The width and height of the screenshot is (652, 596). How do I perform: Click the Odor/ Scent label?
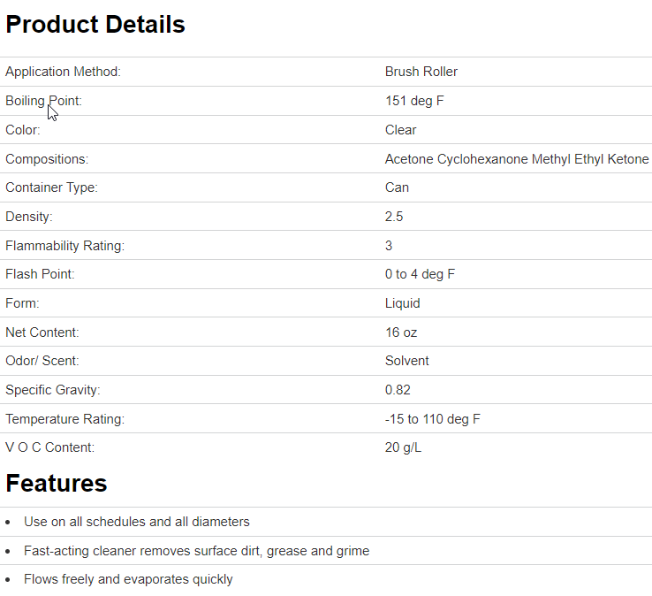(x=42, y=361)
